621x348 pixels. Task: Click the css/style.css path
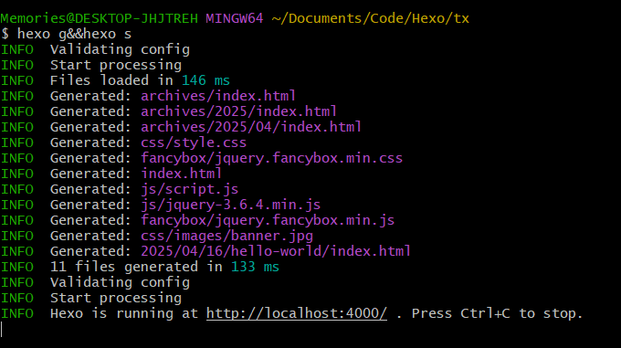194,142
